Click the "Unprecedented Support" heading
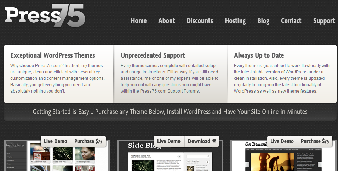Screen dimensions: 338x171 point(153,55)
